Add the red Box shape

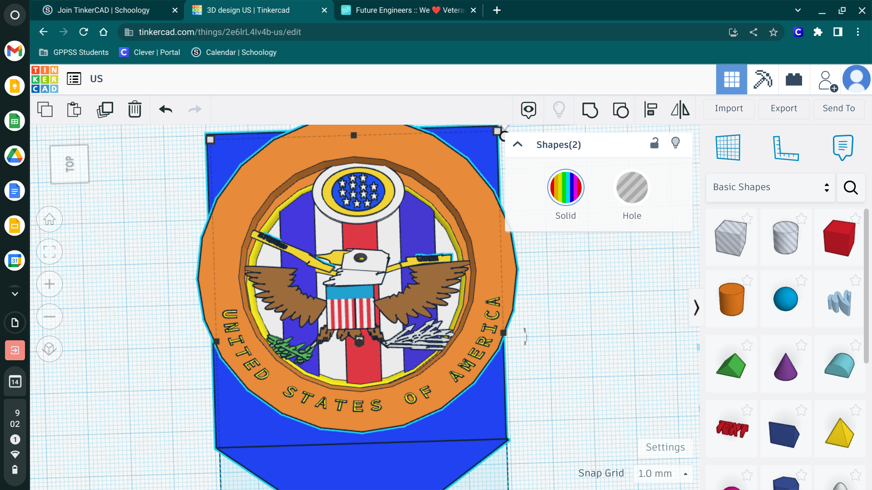point(839,238)
